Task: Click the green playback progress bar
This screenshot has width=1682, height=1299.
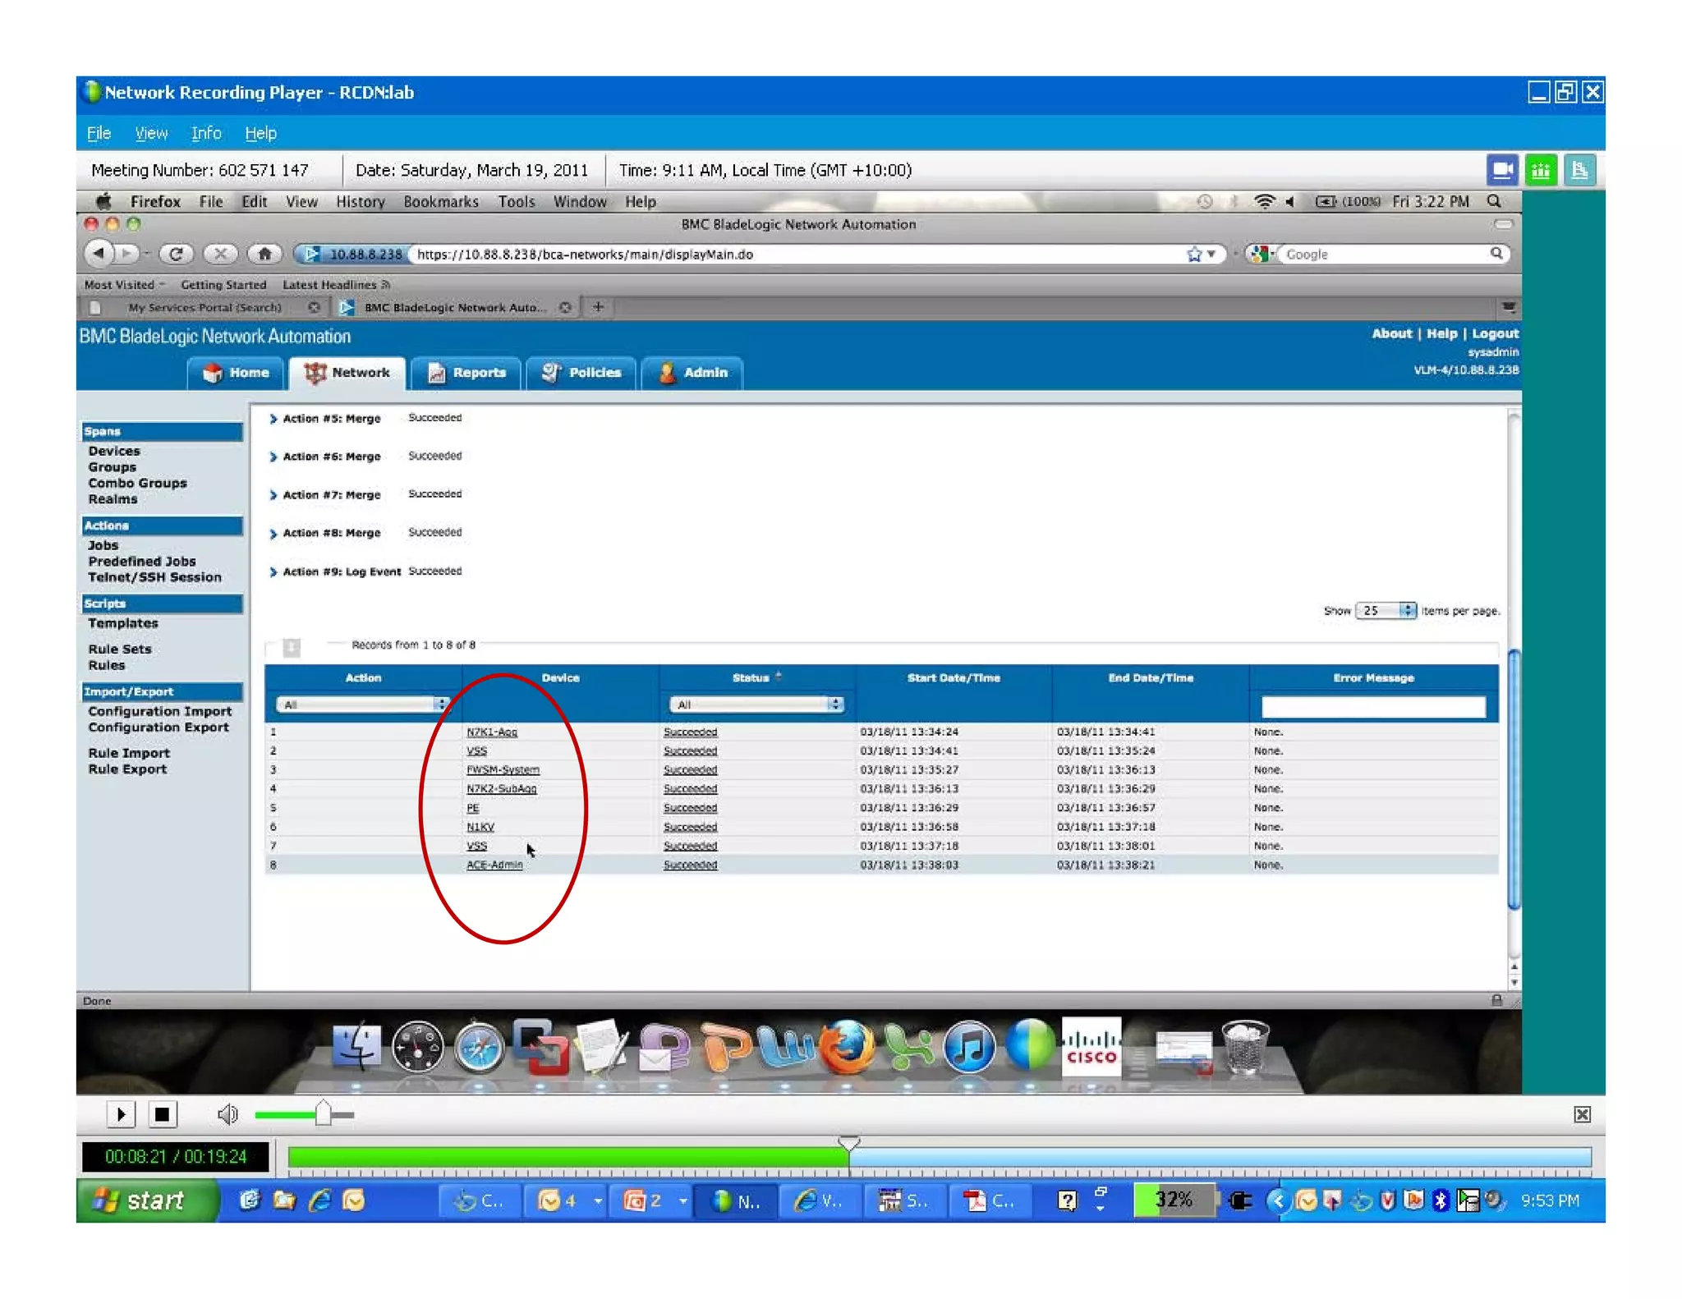Action: pyautogui.click(x=568, y=1157)
